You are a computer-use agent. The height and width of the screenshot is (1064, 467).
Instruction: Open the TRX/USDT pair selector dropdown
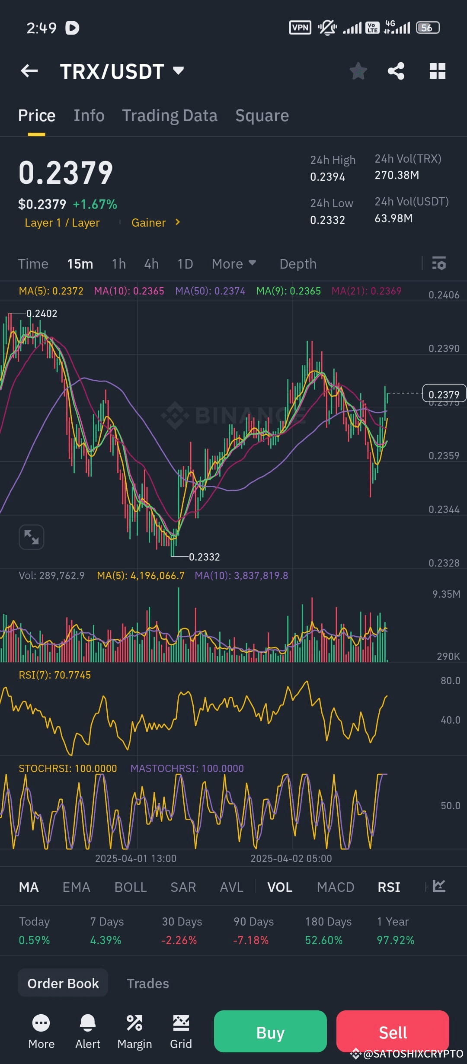122,71
